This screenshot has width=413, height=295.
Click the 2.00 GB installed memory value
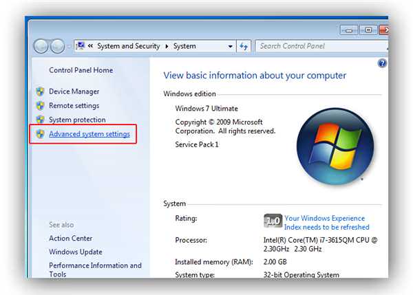tap(275, 262)
